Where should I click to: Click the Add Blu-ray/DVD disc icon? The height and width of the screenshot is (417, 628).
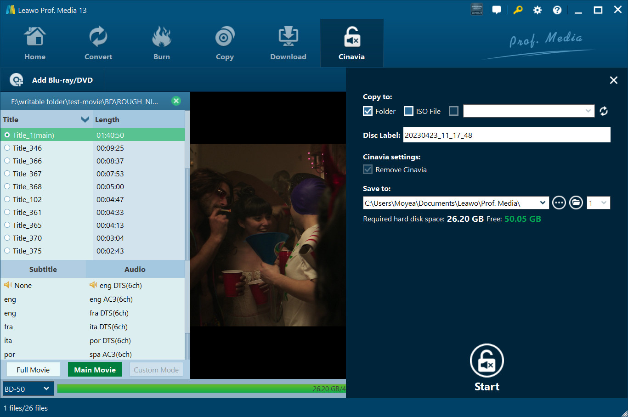pos(17,80)
